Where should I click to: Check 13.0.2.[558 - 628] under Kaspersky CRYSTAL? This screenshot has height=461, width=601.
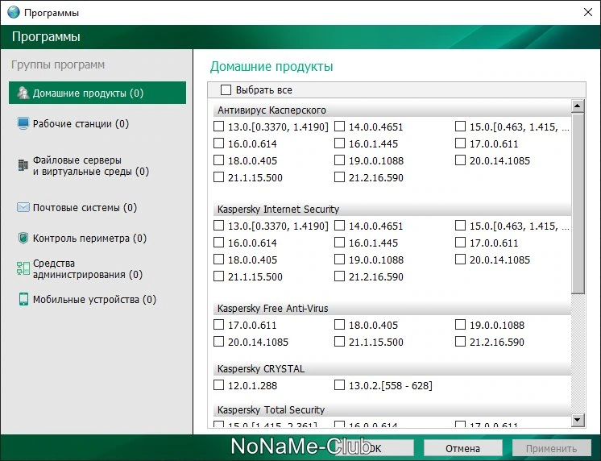tap(339, 384)
